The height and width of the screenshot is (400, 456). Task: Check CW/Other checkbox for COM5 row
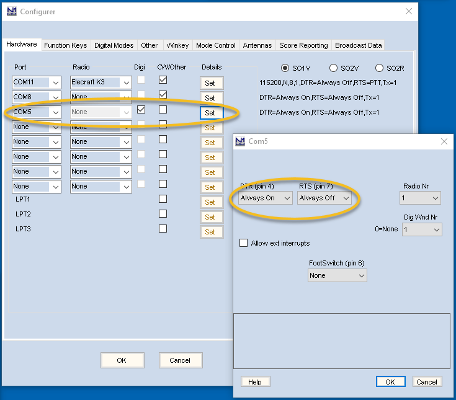coord(163,110)
